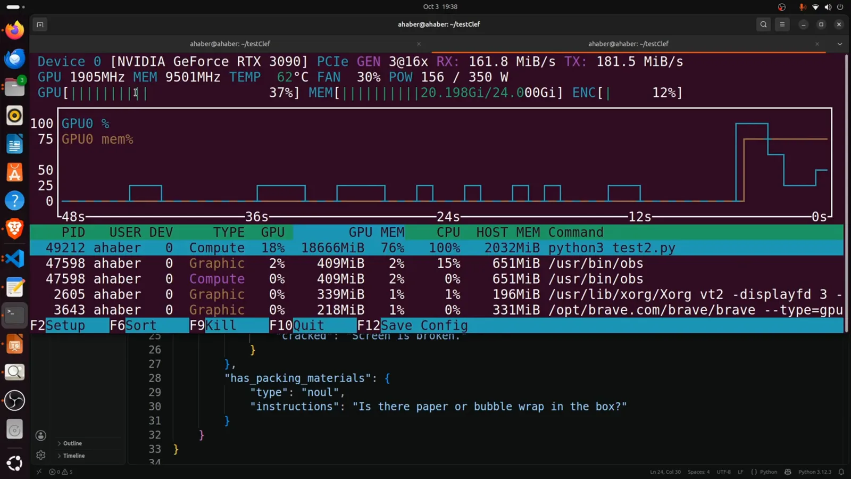851x479 pixels.
Task: Open the Oct 3 19:38 clock menu
Action: point(440,7)
